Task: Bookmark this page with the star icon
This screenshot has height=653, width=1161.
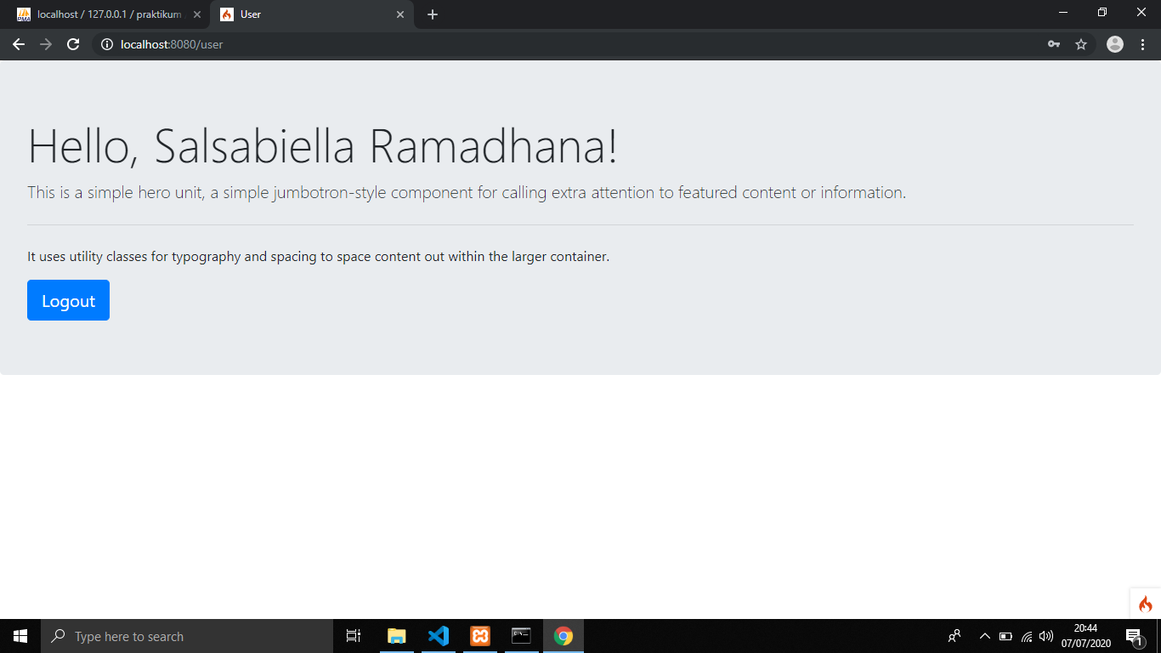Action: pos(1081,44)
